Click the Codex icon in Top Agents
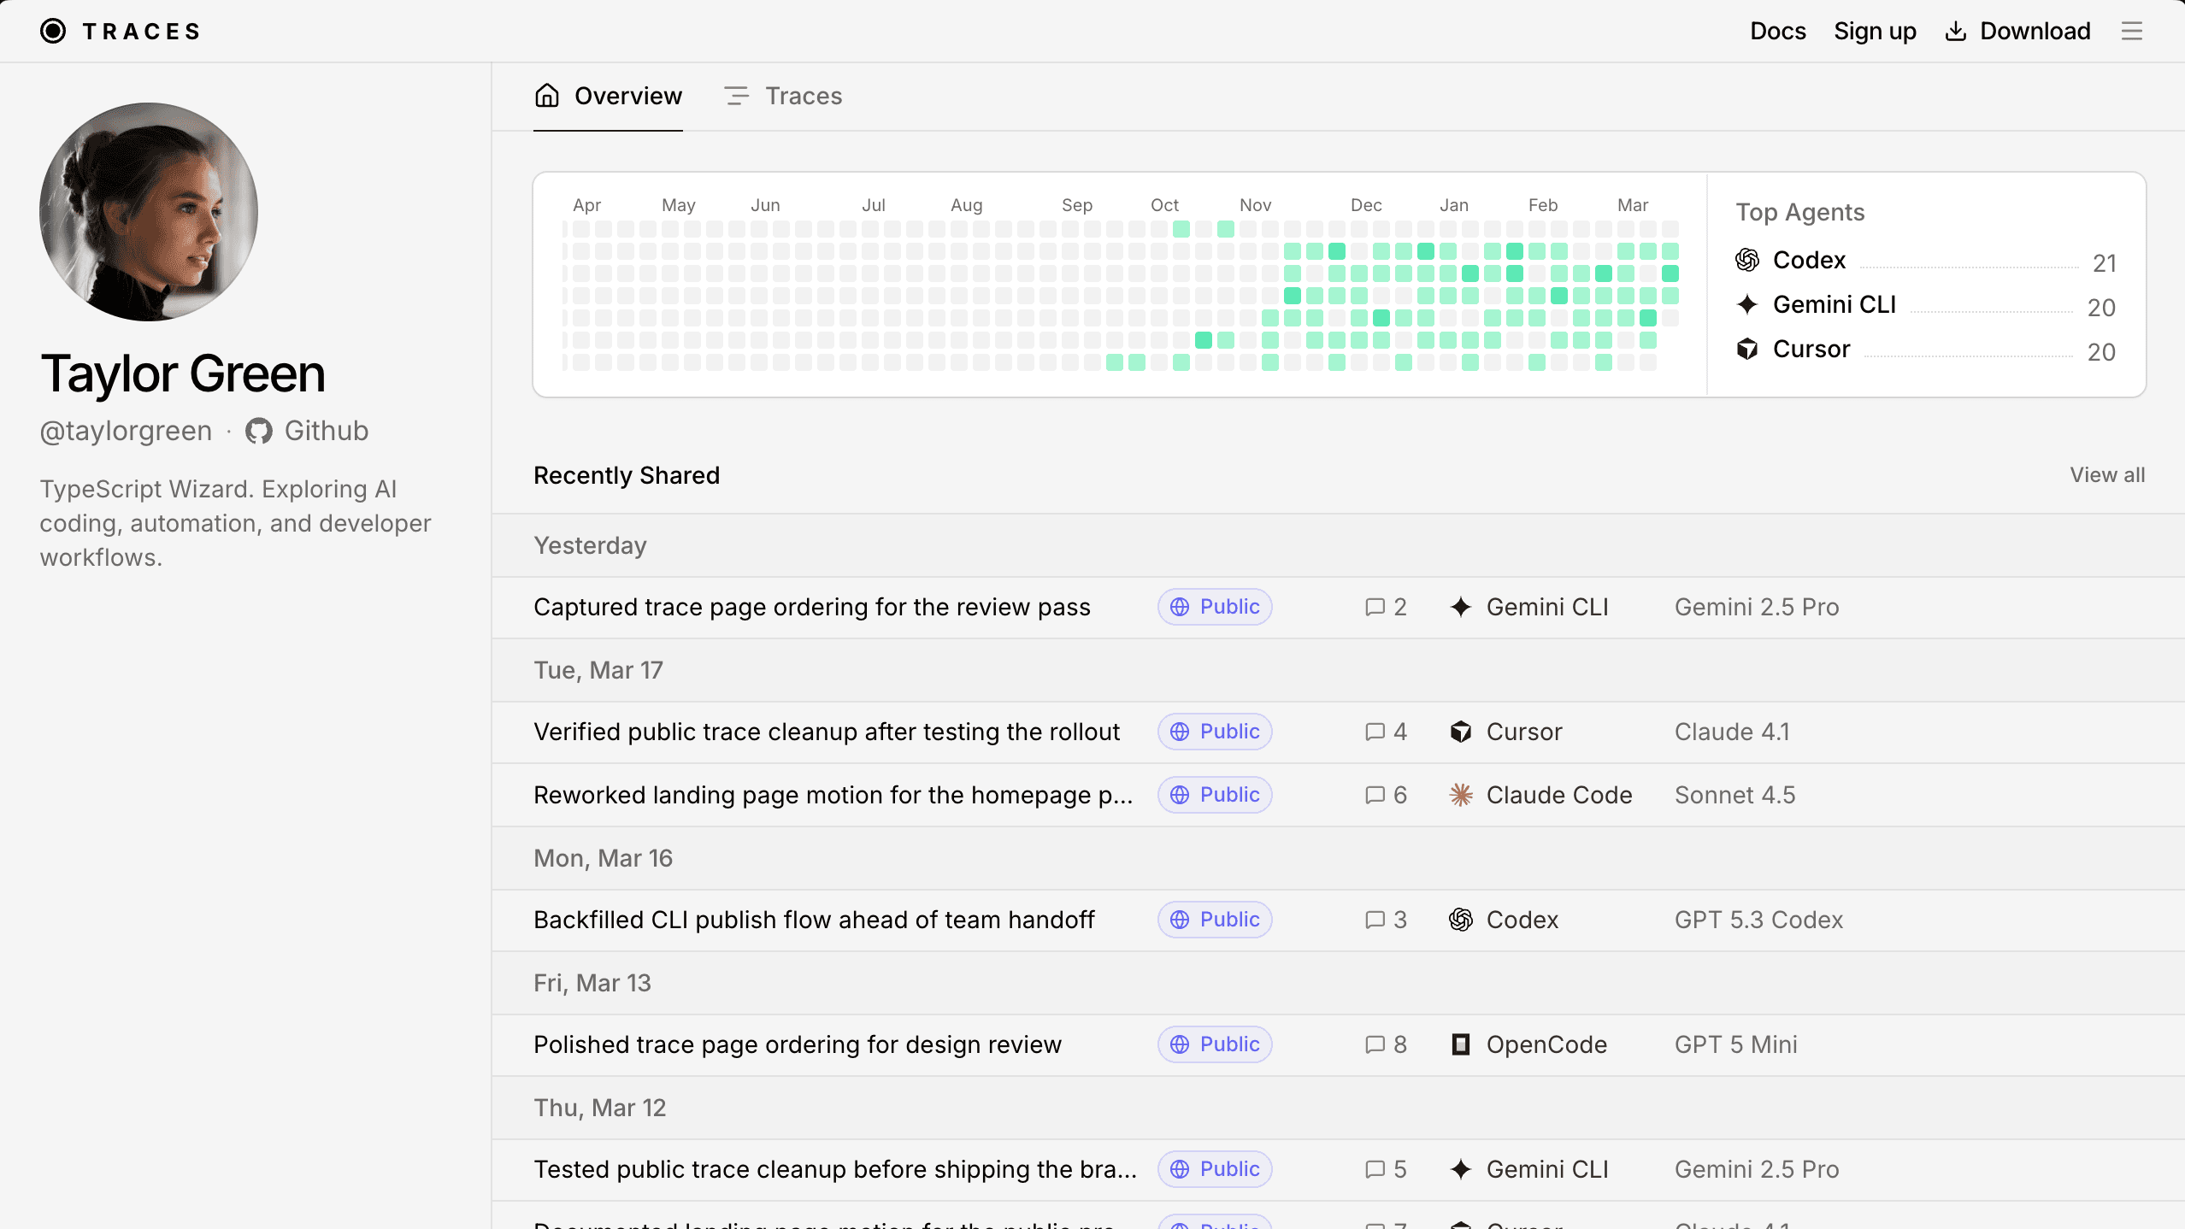This screenshot has width=2185, height=1229. click(x=1746, y=260)
